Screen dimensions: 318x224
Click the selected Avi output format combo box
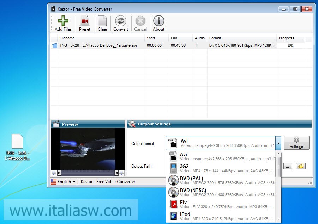point(223,143)
